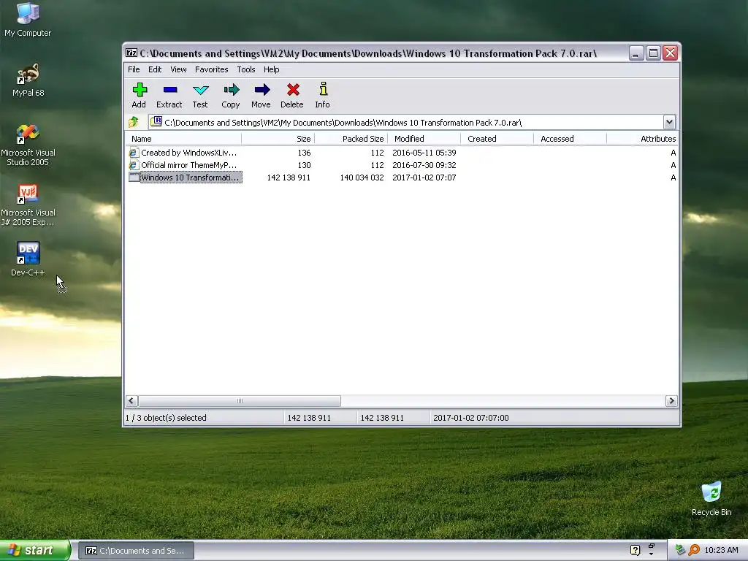Select file Official mirror ThemeMyP...

point(189,165)
